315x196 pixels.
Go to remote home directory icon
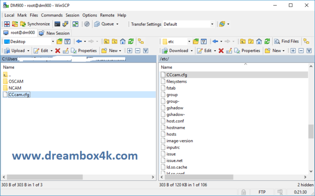click(x=259, y=41)
